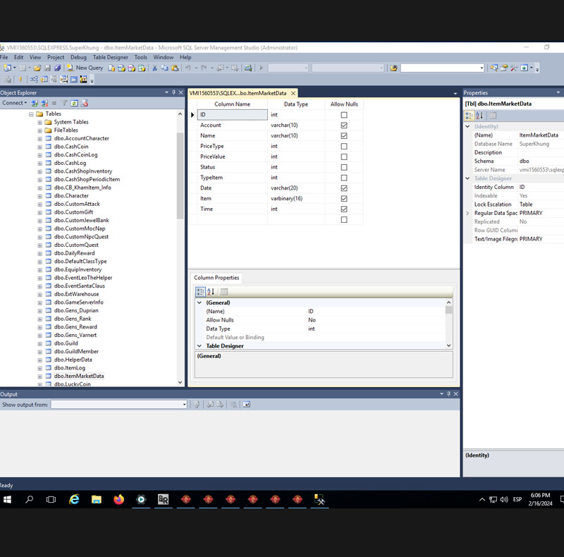
Task: Open the Show output from dropdown
Action: tap(184, 405)
